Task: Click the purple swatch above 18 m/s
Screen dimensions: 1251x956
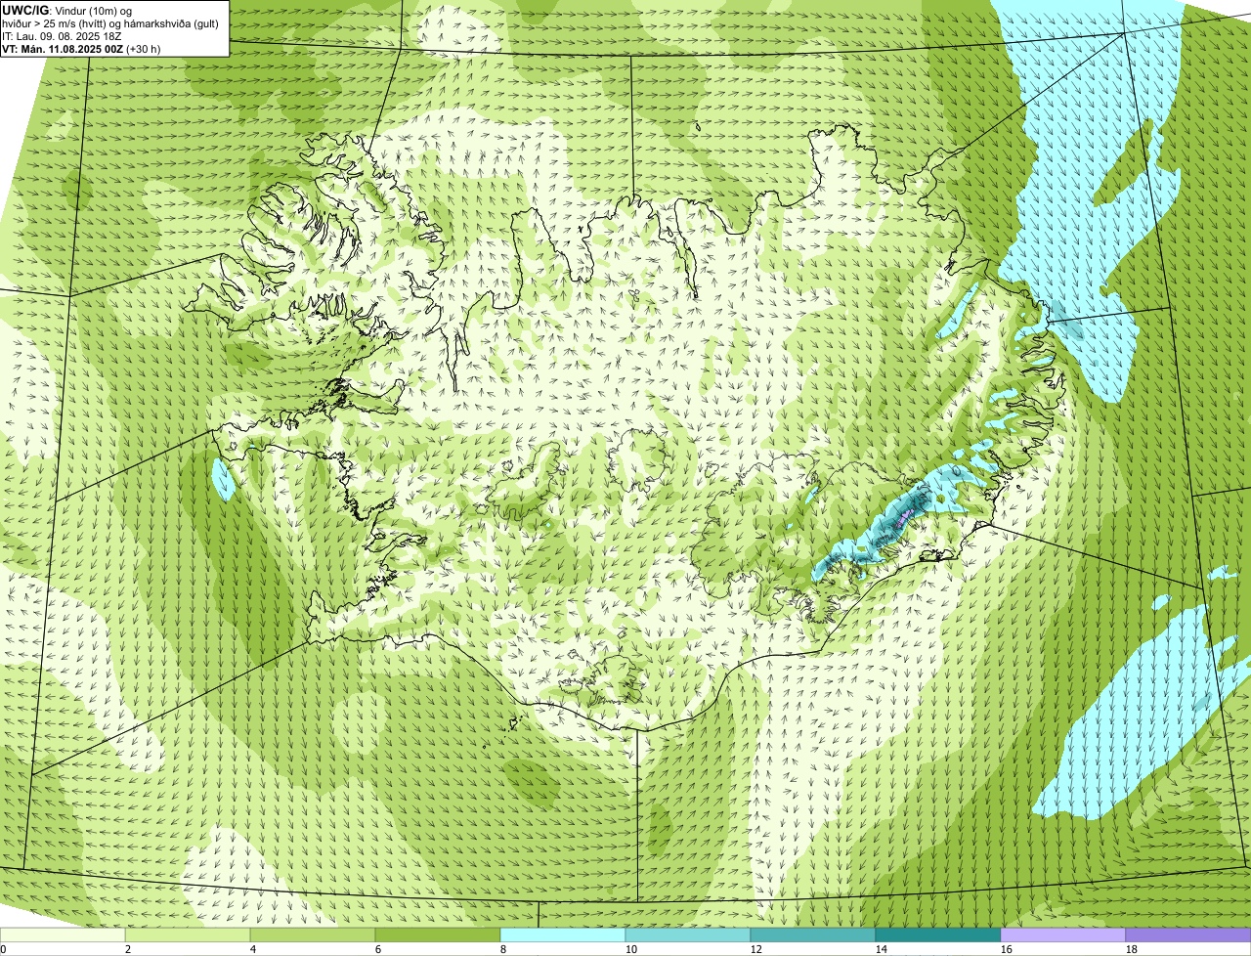Action: [1188, 934]
